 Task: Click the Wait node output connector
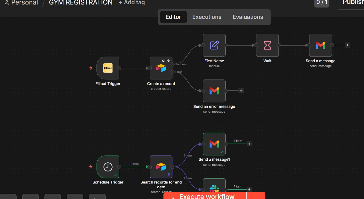(x=279, y=45)
